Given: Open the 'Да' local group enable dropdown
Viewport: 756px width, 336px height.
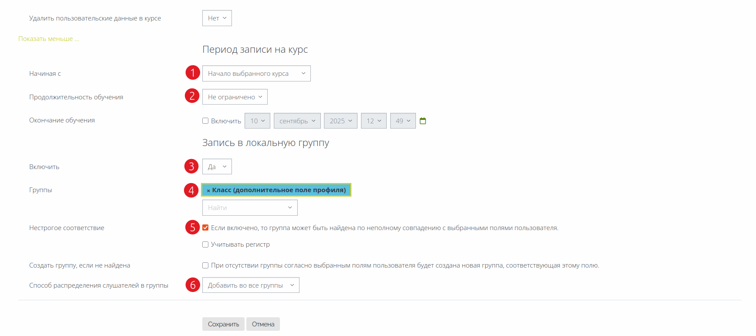Looking at the screenshot, I should pyautogui.click(x=217, y=166).
